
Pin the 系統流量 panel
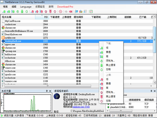47,91
